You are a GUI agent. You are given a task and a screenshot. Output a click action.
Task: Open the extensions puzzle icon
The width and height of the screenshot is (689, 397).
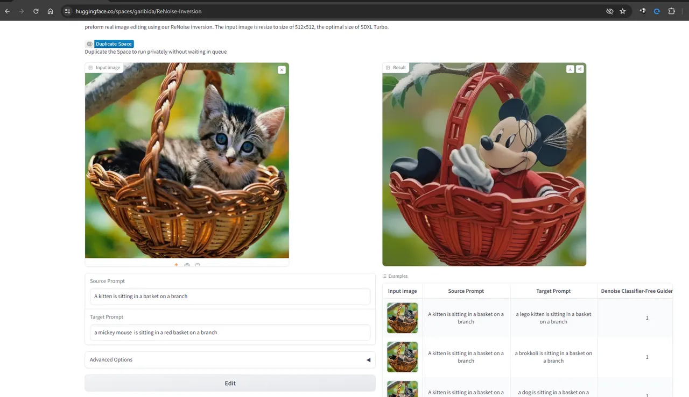[671, 11]
